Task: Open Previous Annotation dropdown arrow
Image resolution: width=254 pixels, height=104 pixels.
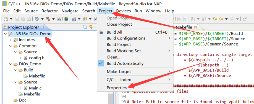Action: pyautogui.click(x=209, y=19)
